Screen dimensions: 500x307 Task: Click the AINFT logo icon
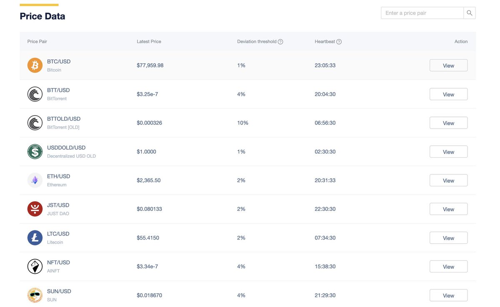point(35,266)
